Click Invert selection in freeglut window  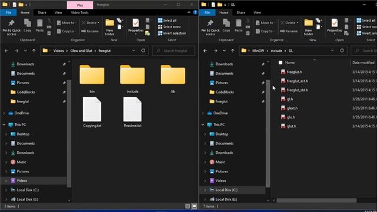click(x=172, y=33)
